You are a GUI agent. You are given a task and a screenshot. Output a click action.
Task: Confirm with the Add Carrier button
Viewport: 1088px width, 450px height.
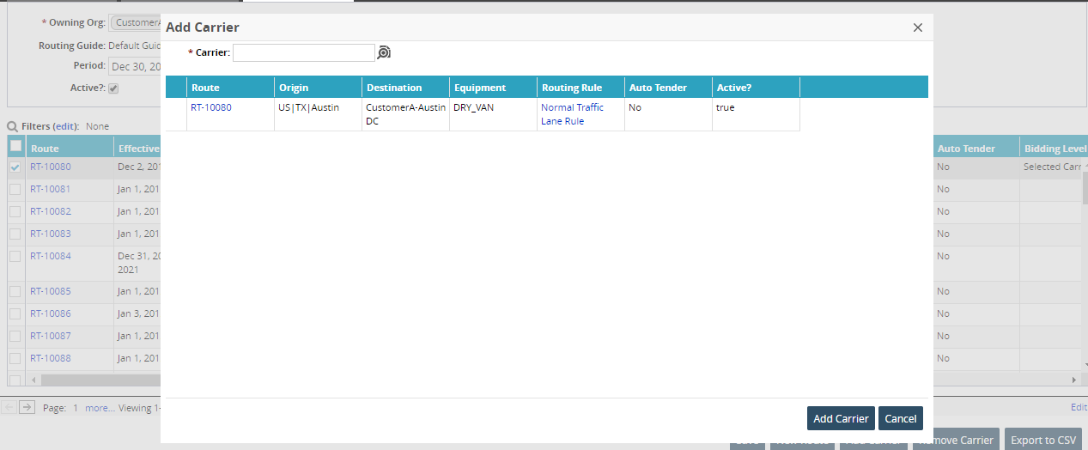(x=841, y=418)
